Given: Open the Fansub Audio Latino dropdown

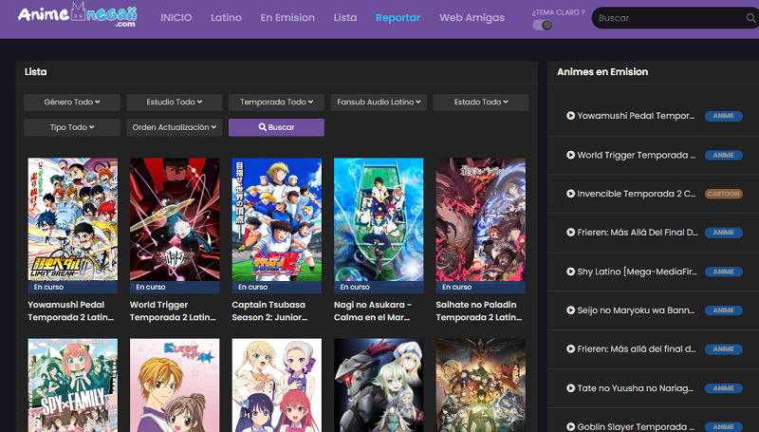Looking at the screenshot, I should (x=379, y=103).
